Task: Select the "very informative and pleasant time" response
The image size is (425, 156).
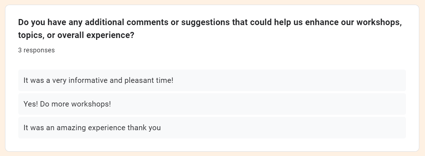Action: coord(212,80)
